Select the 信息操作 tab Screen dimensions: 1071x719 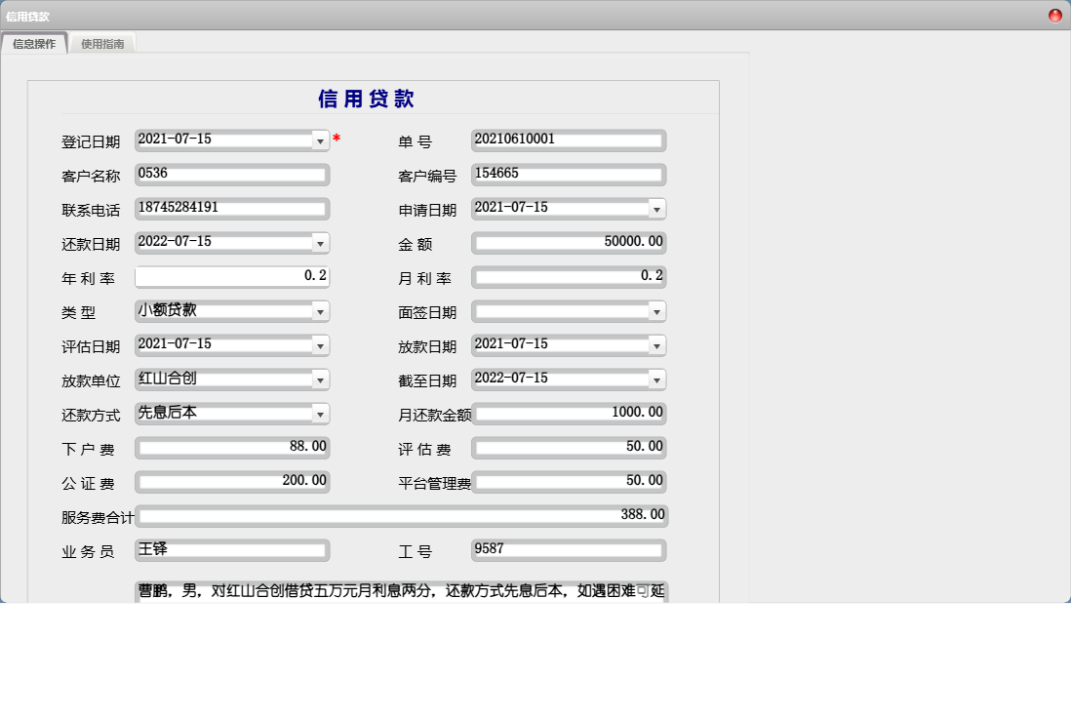(36, 43)
